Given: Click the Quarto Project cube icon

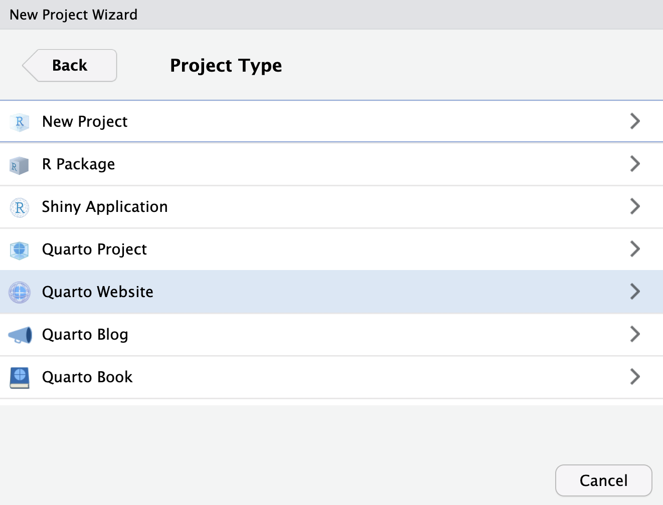Looking at the screenshot, I should (x=20, y=250).
